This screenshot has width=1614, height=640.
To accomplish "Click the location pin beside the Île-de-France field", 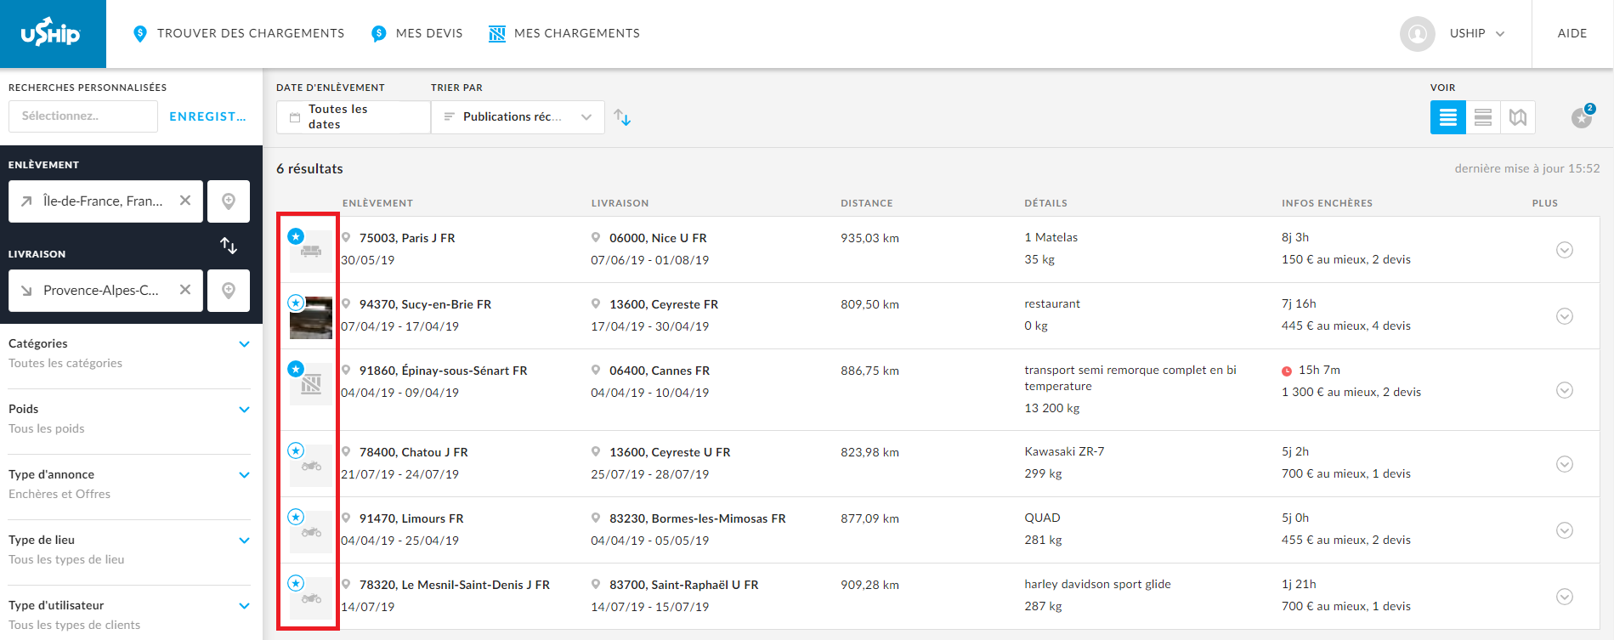I will tap(229, 201).
